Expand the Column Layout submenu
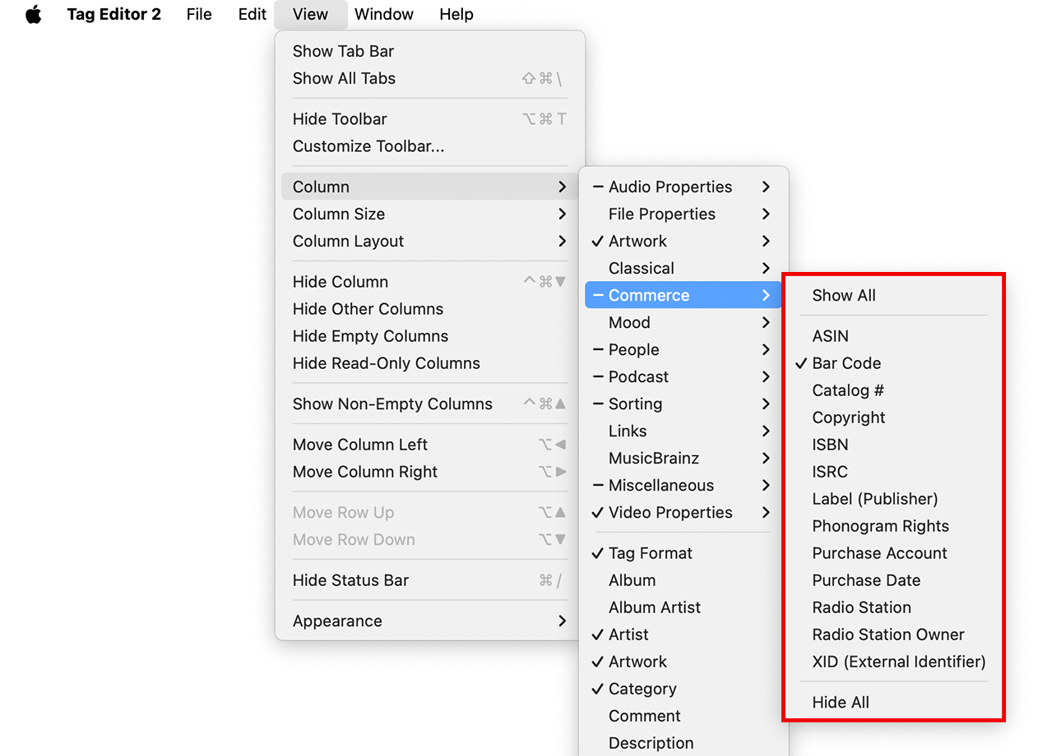This screenshot has width=1038, height=756. [429, 241]
